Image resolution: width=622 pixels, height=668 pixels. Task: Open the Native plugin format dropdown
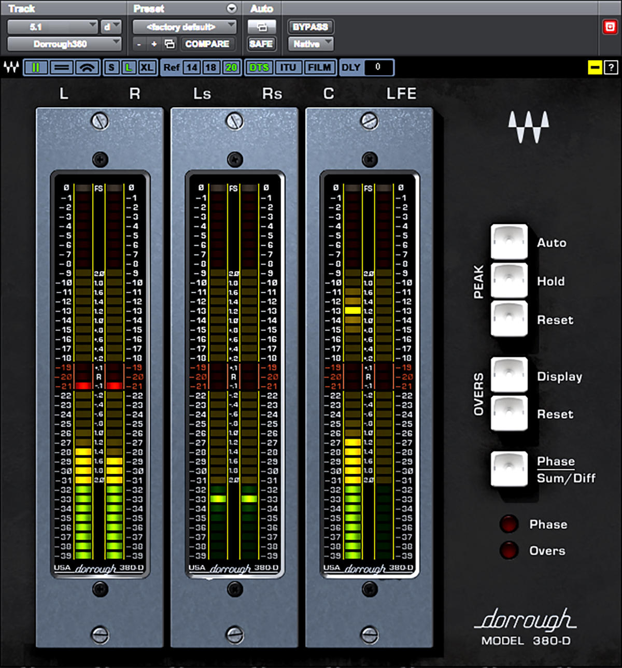310,44
